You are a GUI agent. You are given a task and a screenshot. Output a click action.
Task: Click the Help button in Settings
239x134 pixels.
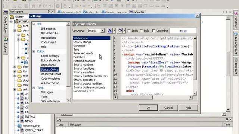click(188, 108)
